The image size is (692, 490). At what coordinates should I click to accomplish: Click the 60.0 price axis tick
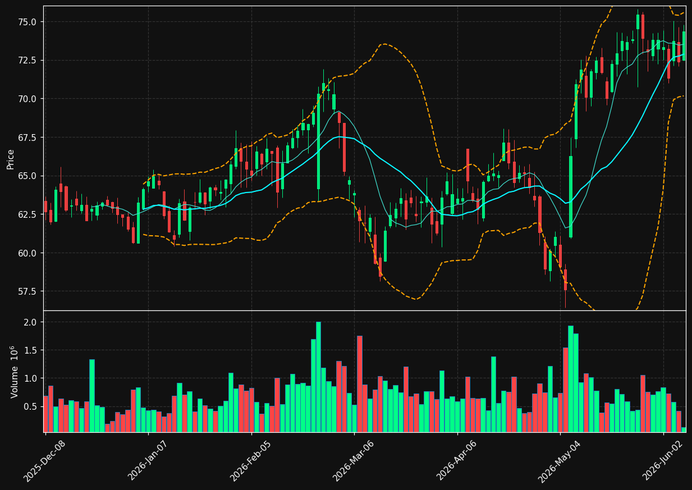[x=29, y=253]
